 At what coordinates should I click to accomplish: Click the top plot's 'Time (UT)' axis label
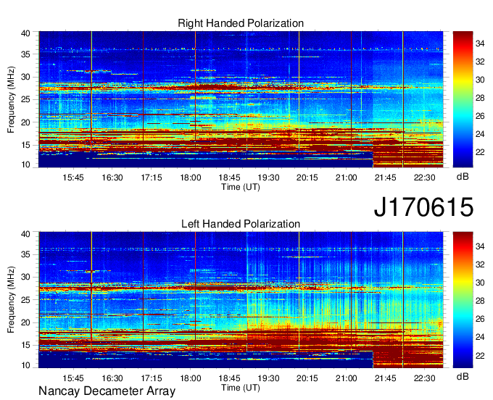[x=241, y=187]
